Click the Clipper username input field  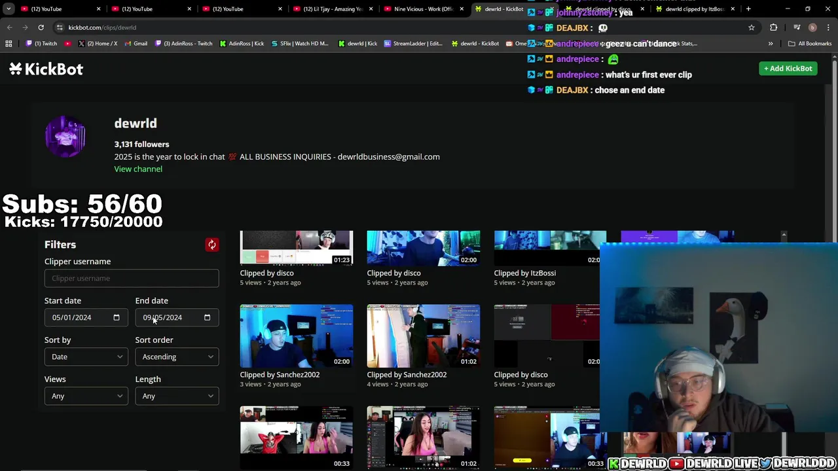[132, 278]
